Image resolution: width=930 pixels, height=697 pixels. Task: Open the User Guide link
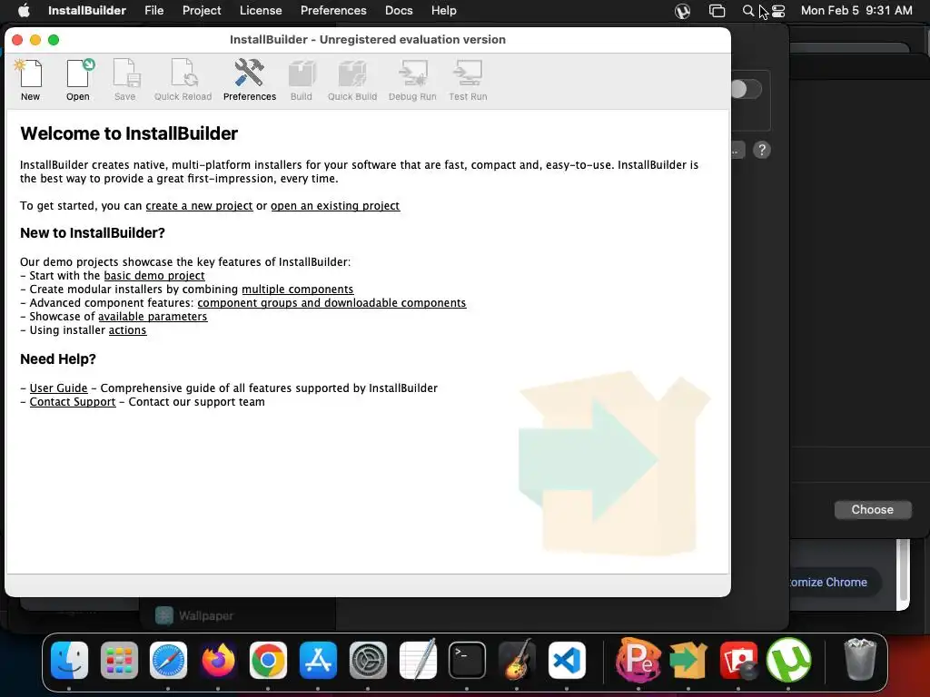59,388
